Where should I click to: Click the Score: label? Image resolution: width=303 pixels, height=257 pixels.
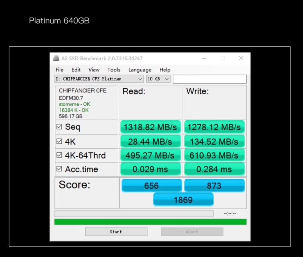[x=74, y=185]
